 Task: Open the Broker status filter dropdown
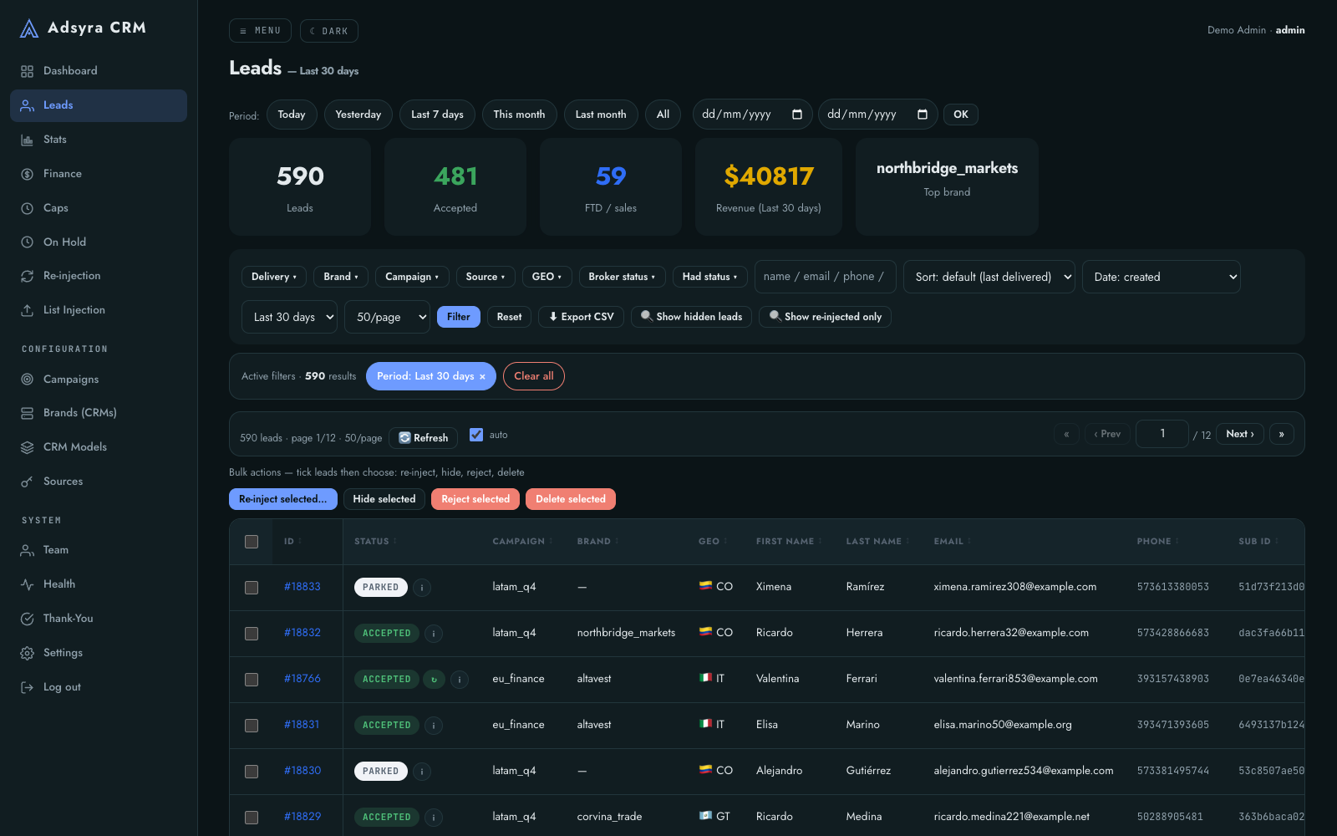pyautogui.click(x=622, y=277)
